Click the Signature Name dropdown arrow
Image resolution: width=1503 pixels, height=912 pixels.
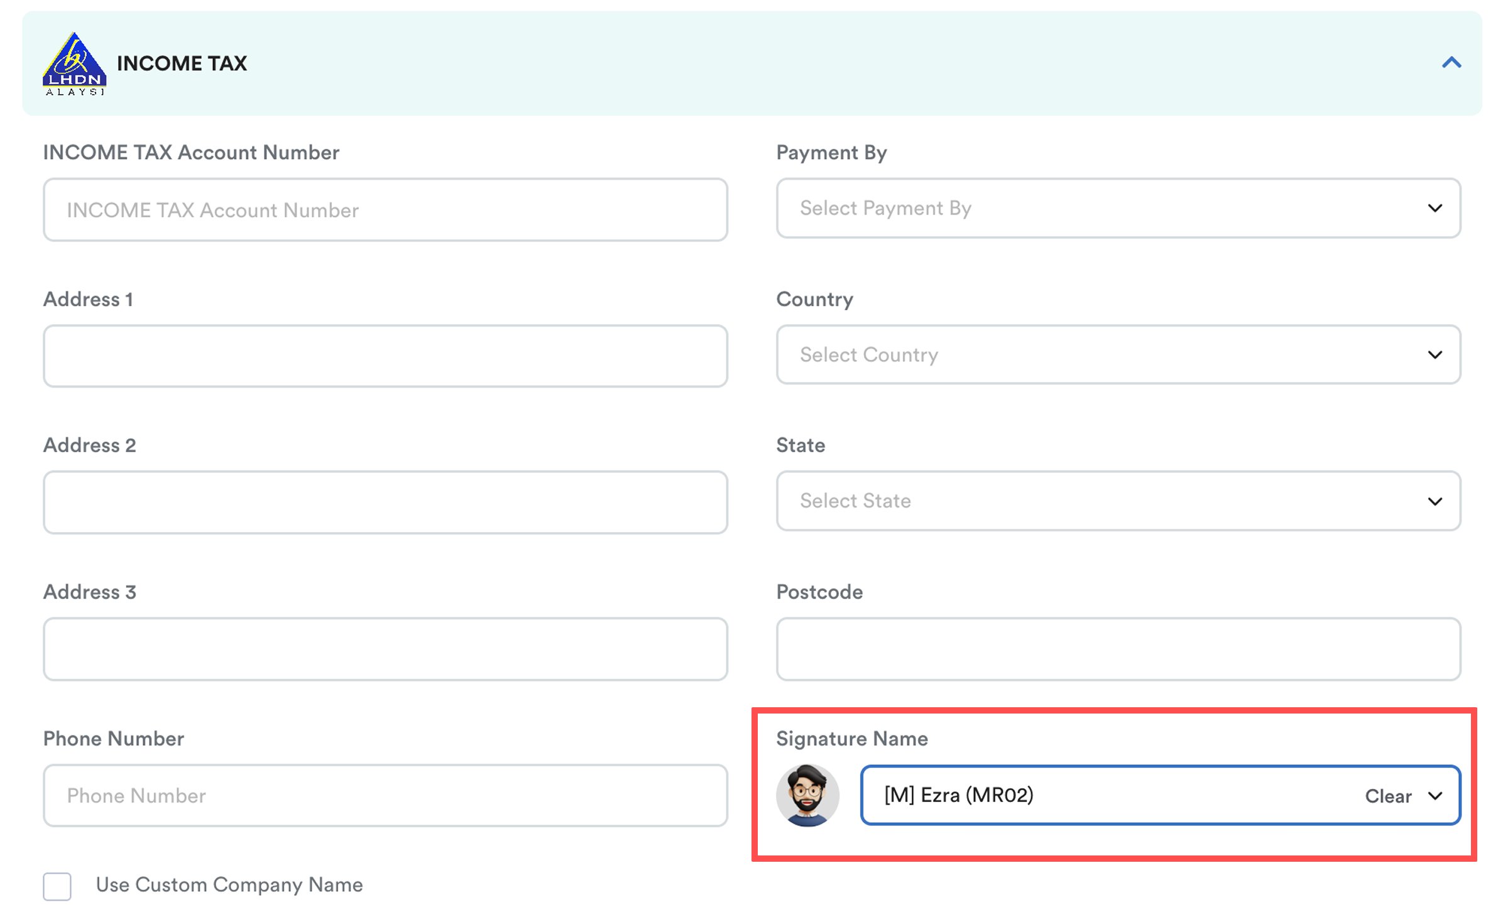(x=1435, y=796)
